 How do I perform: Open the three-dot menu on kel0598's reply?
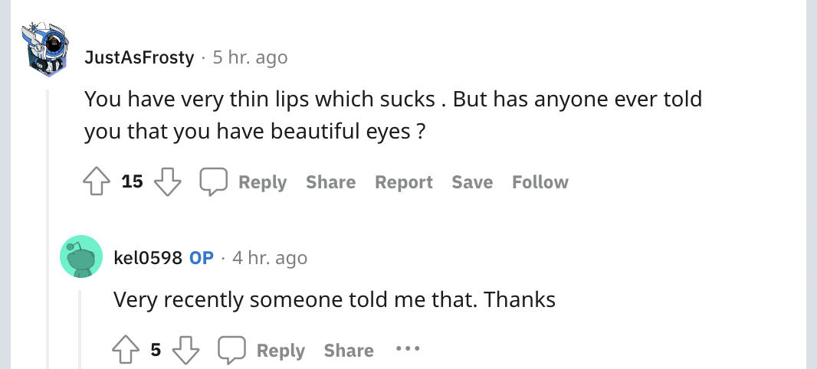tap(408, 348)
